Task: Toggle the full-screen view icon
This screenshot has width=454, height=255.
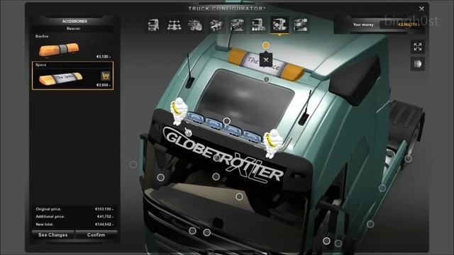Action: [418, 47]
